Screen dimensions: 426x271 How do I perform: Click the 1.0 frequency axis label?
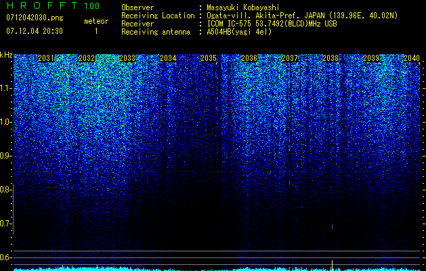[x=5, y=122]
